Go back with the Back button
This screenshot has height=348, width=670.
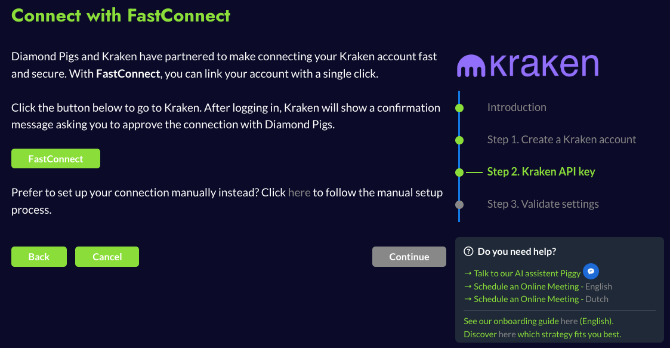click(39, 257)
